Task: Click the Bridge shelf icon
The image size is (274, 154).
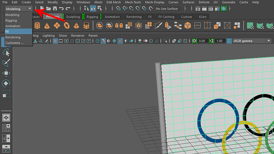Action: [197, 26]
